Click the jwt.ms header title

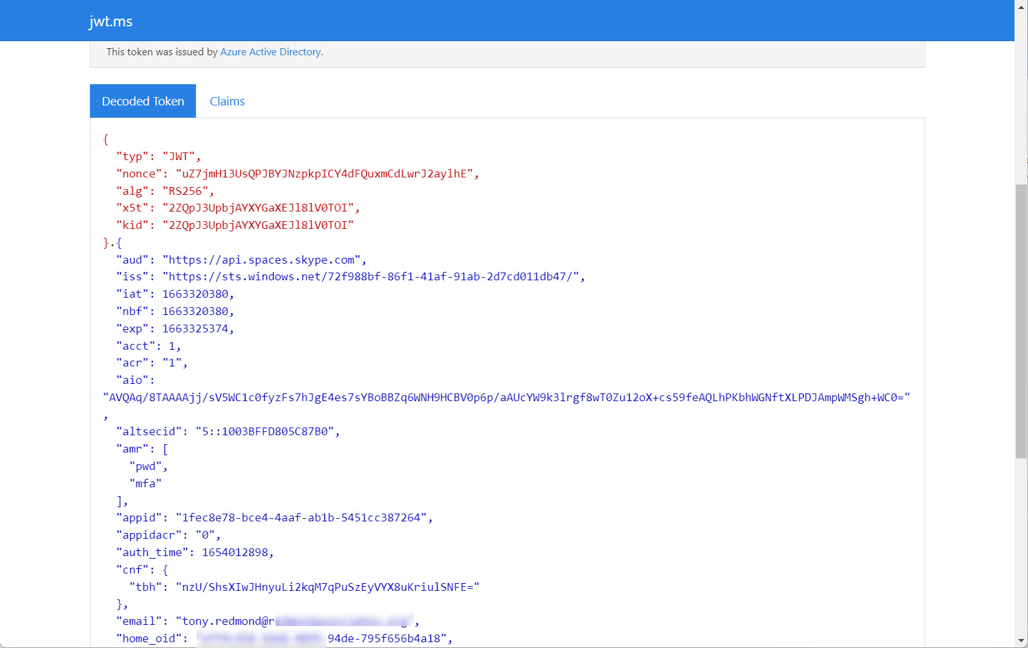click(111, 21)
